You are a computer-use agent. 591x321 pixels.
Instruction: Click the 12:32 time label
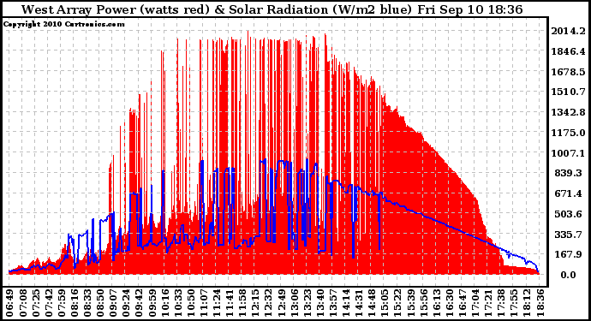coord(268,302)
